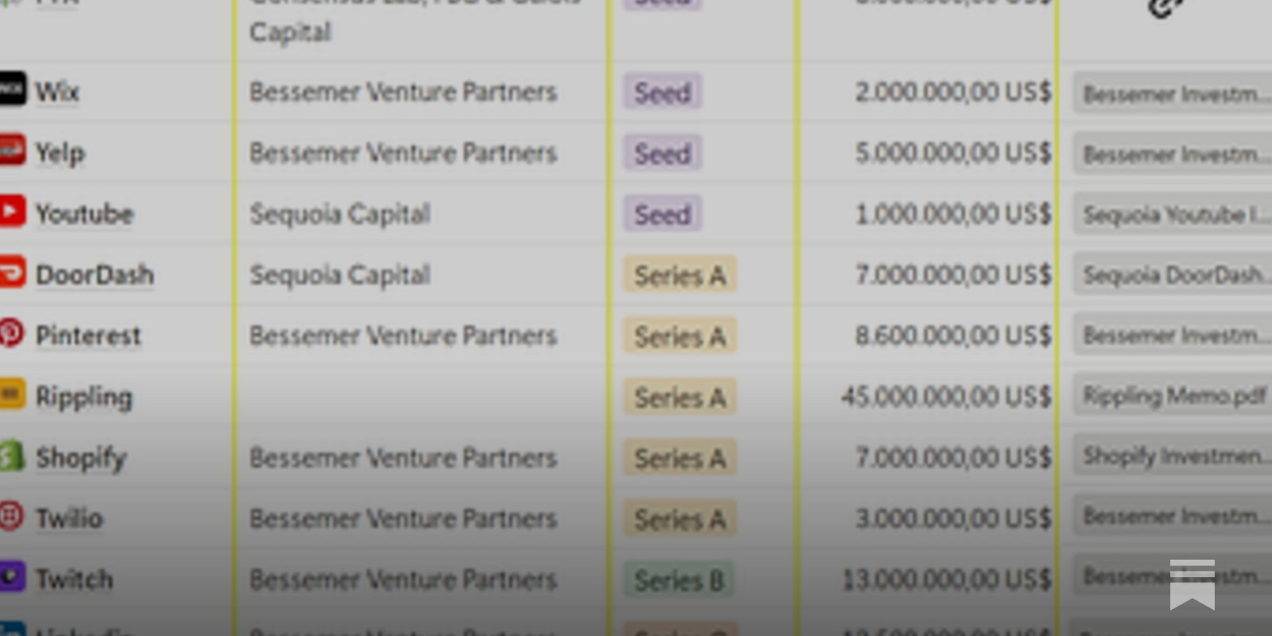Open the Seed tag selector on Youtube row
This screenshot has height=636, width=1272.
(x=662, y=214)
